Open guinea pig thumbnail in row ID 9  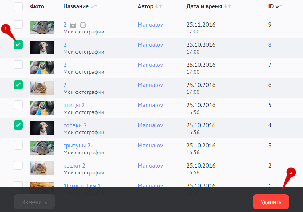(x=42, y=27)
